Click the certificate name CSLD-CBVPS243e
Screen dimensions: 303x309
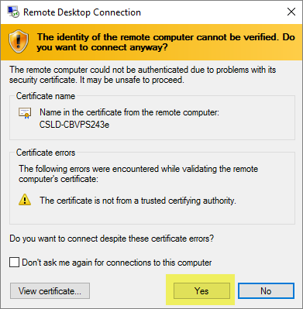[74, 125]
